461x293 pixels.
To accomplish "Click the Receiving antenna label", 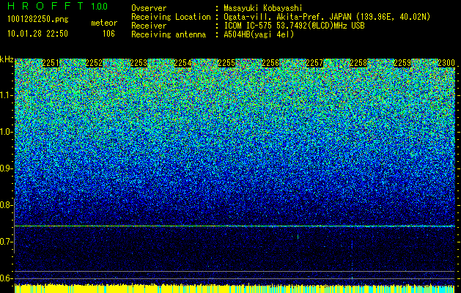I will pyautogui.click(x=169, y=34).
